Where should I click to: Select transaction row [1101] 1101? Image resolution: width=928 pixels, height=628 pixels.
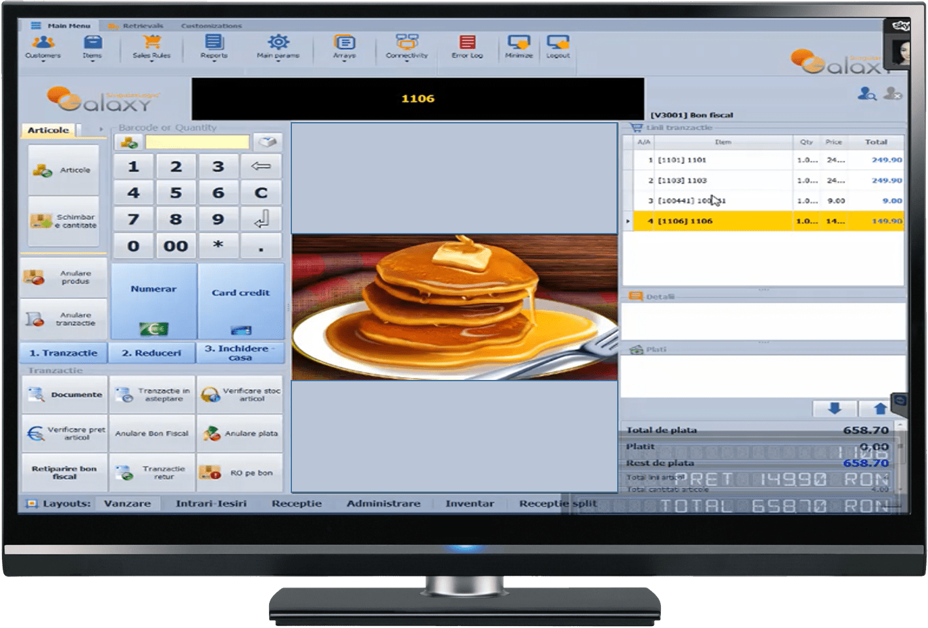[763, 160]
